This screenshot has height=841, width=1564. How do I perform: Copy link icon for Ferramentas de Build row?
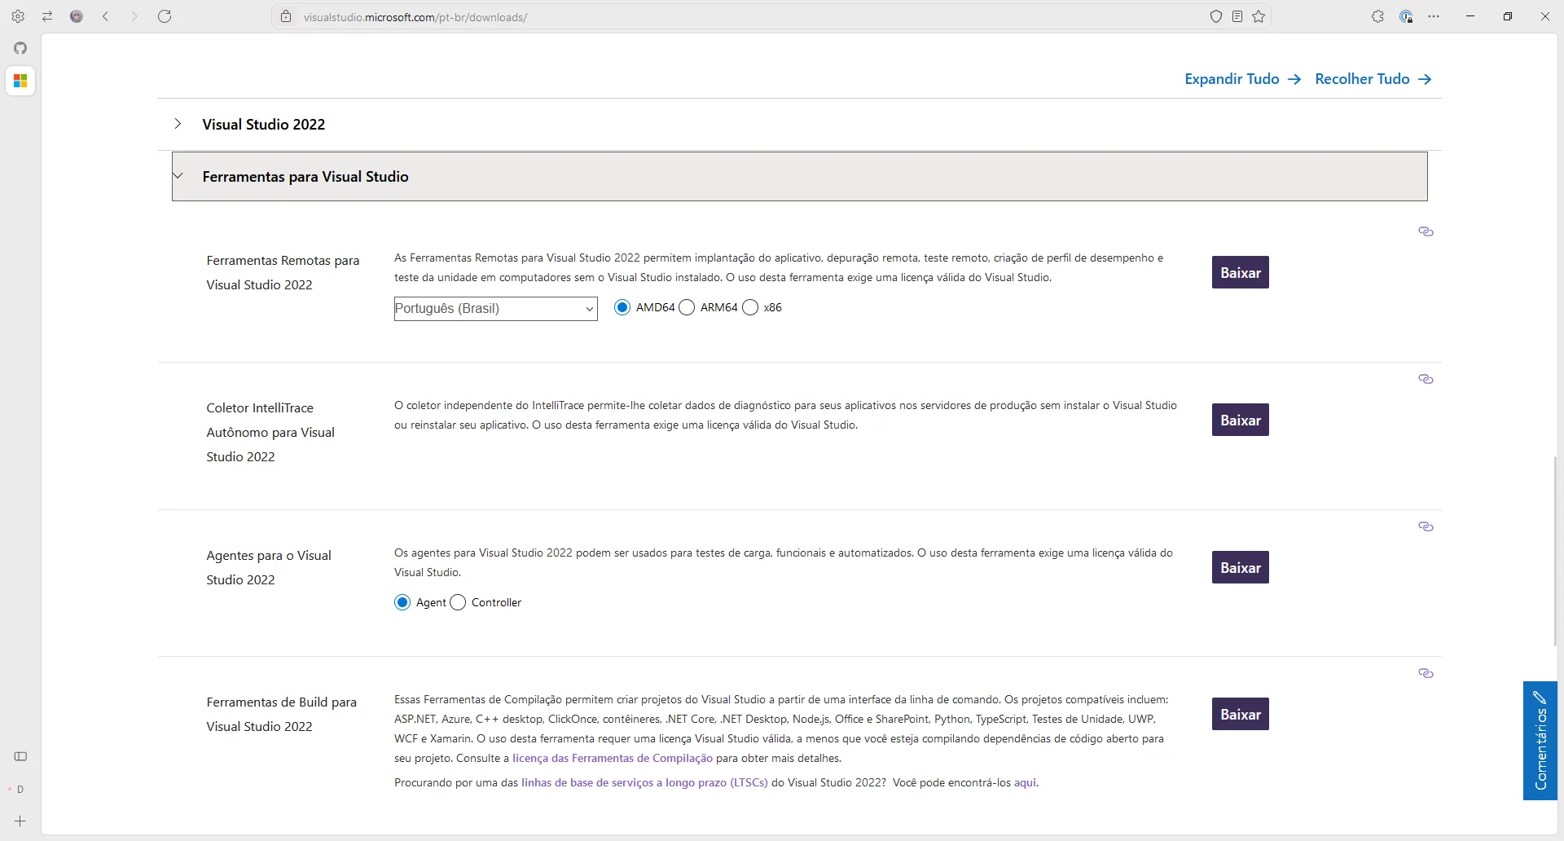[x=1426, y=673]
